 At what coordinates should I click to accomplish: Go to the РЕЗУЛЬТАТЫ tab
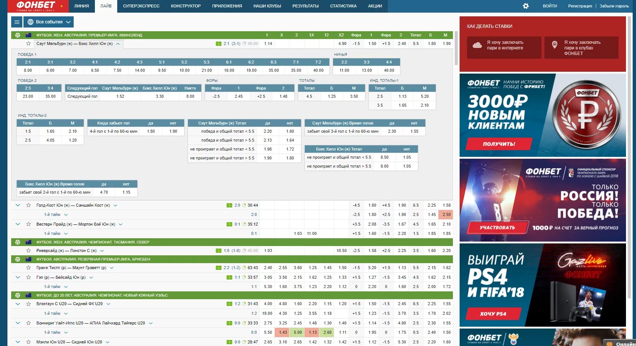point(306,6)
